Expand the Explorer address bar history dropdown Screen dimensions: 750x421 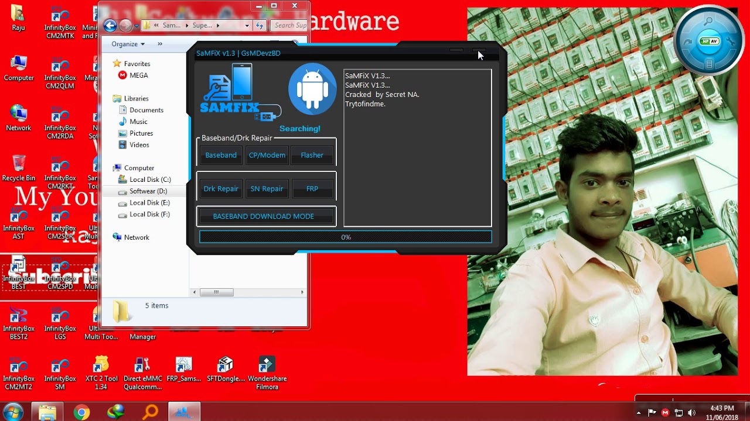tap(247, 26)
